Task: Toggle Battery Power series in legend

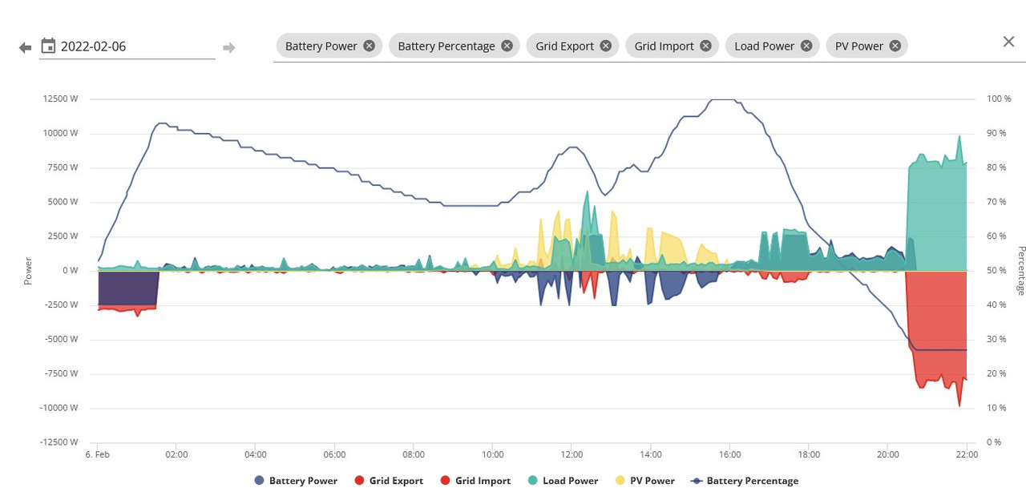Action: (x=296, y=481)
